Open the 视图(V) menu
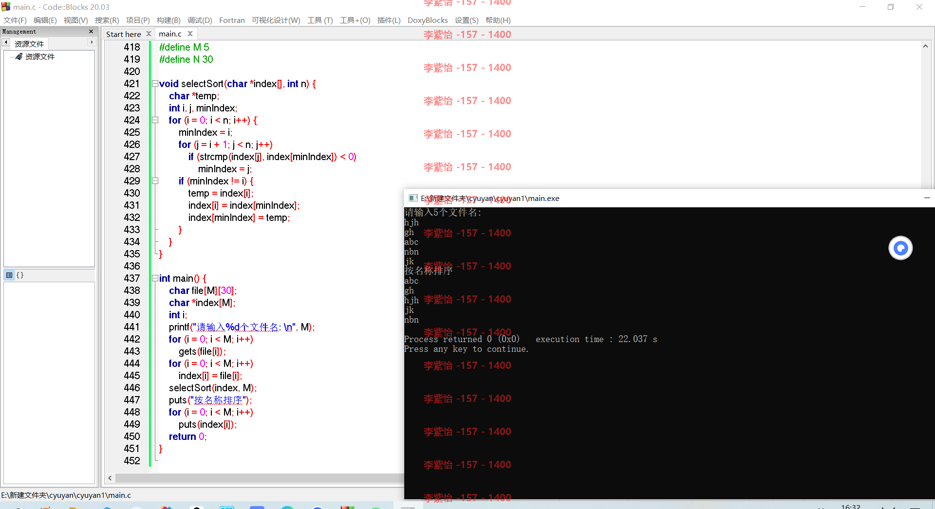This screenshot has height=509, width=935. 75,20
